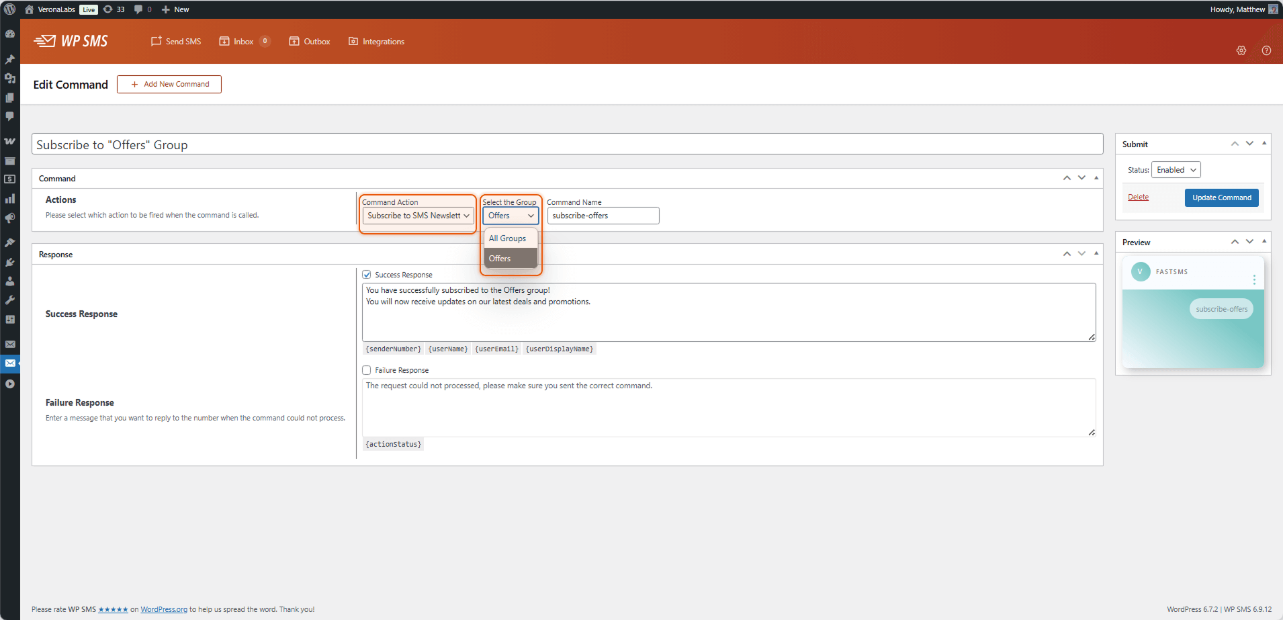Insert the {userEmail} variable tag

[x=496, y=349]
